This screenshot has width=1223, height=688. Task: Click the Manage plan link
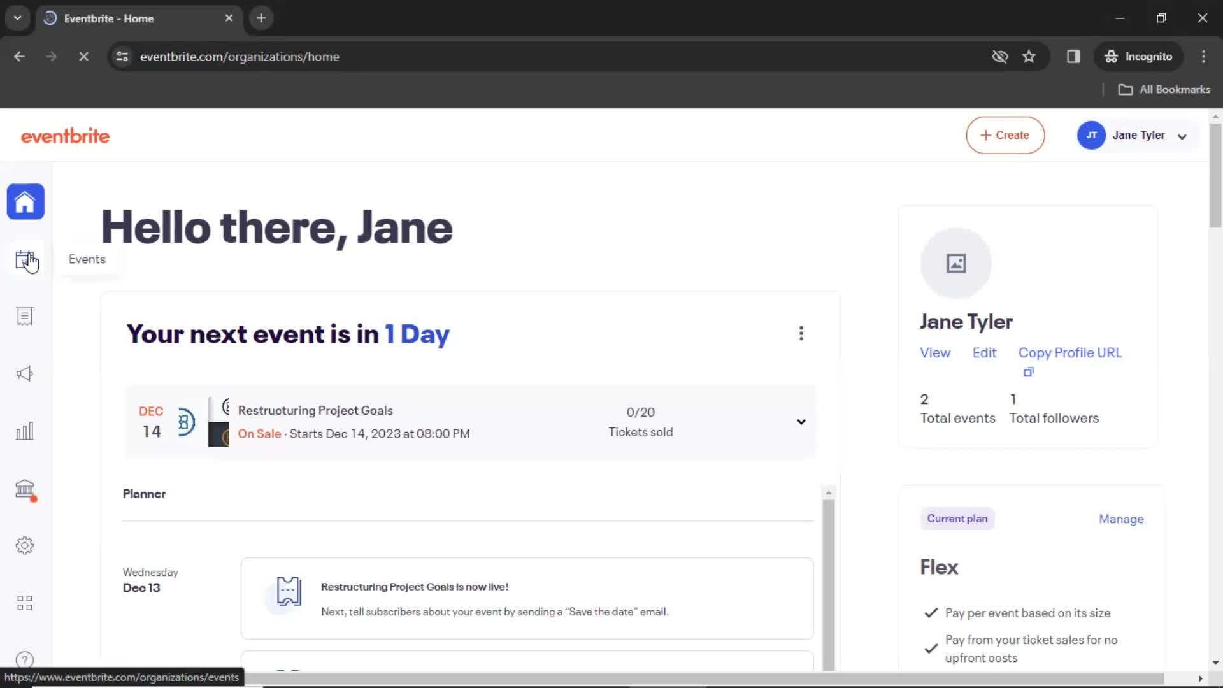point(1121,519)
